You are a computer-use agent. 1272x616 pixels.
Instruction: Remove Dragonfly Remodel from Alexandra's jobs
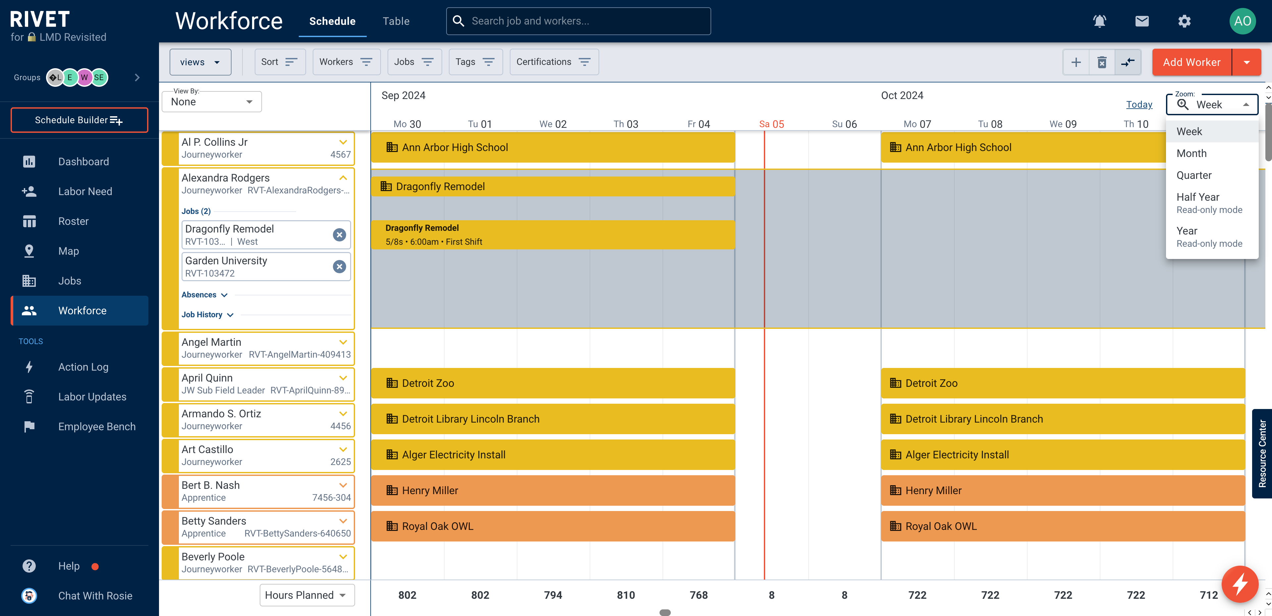(x=339, y=235)
